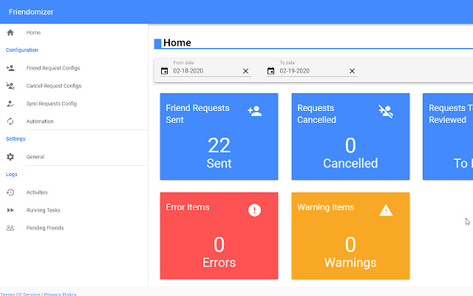Click the Error Items alert icon
473x296 pixels.
coord(254,210)
